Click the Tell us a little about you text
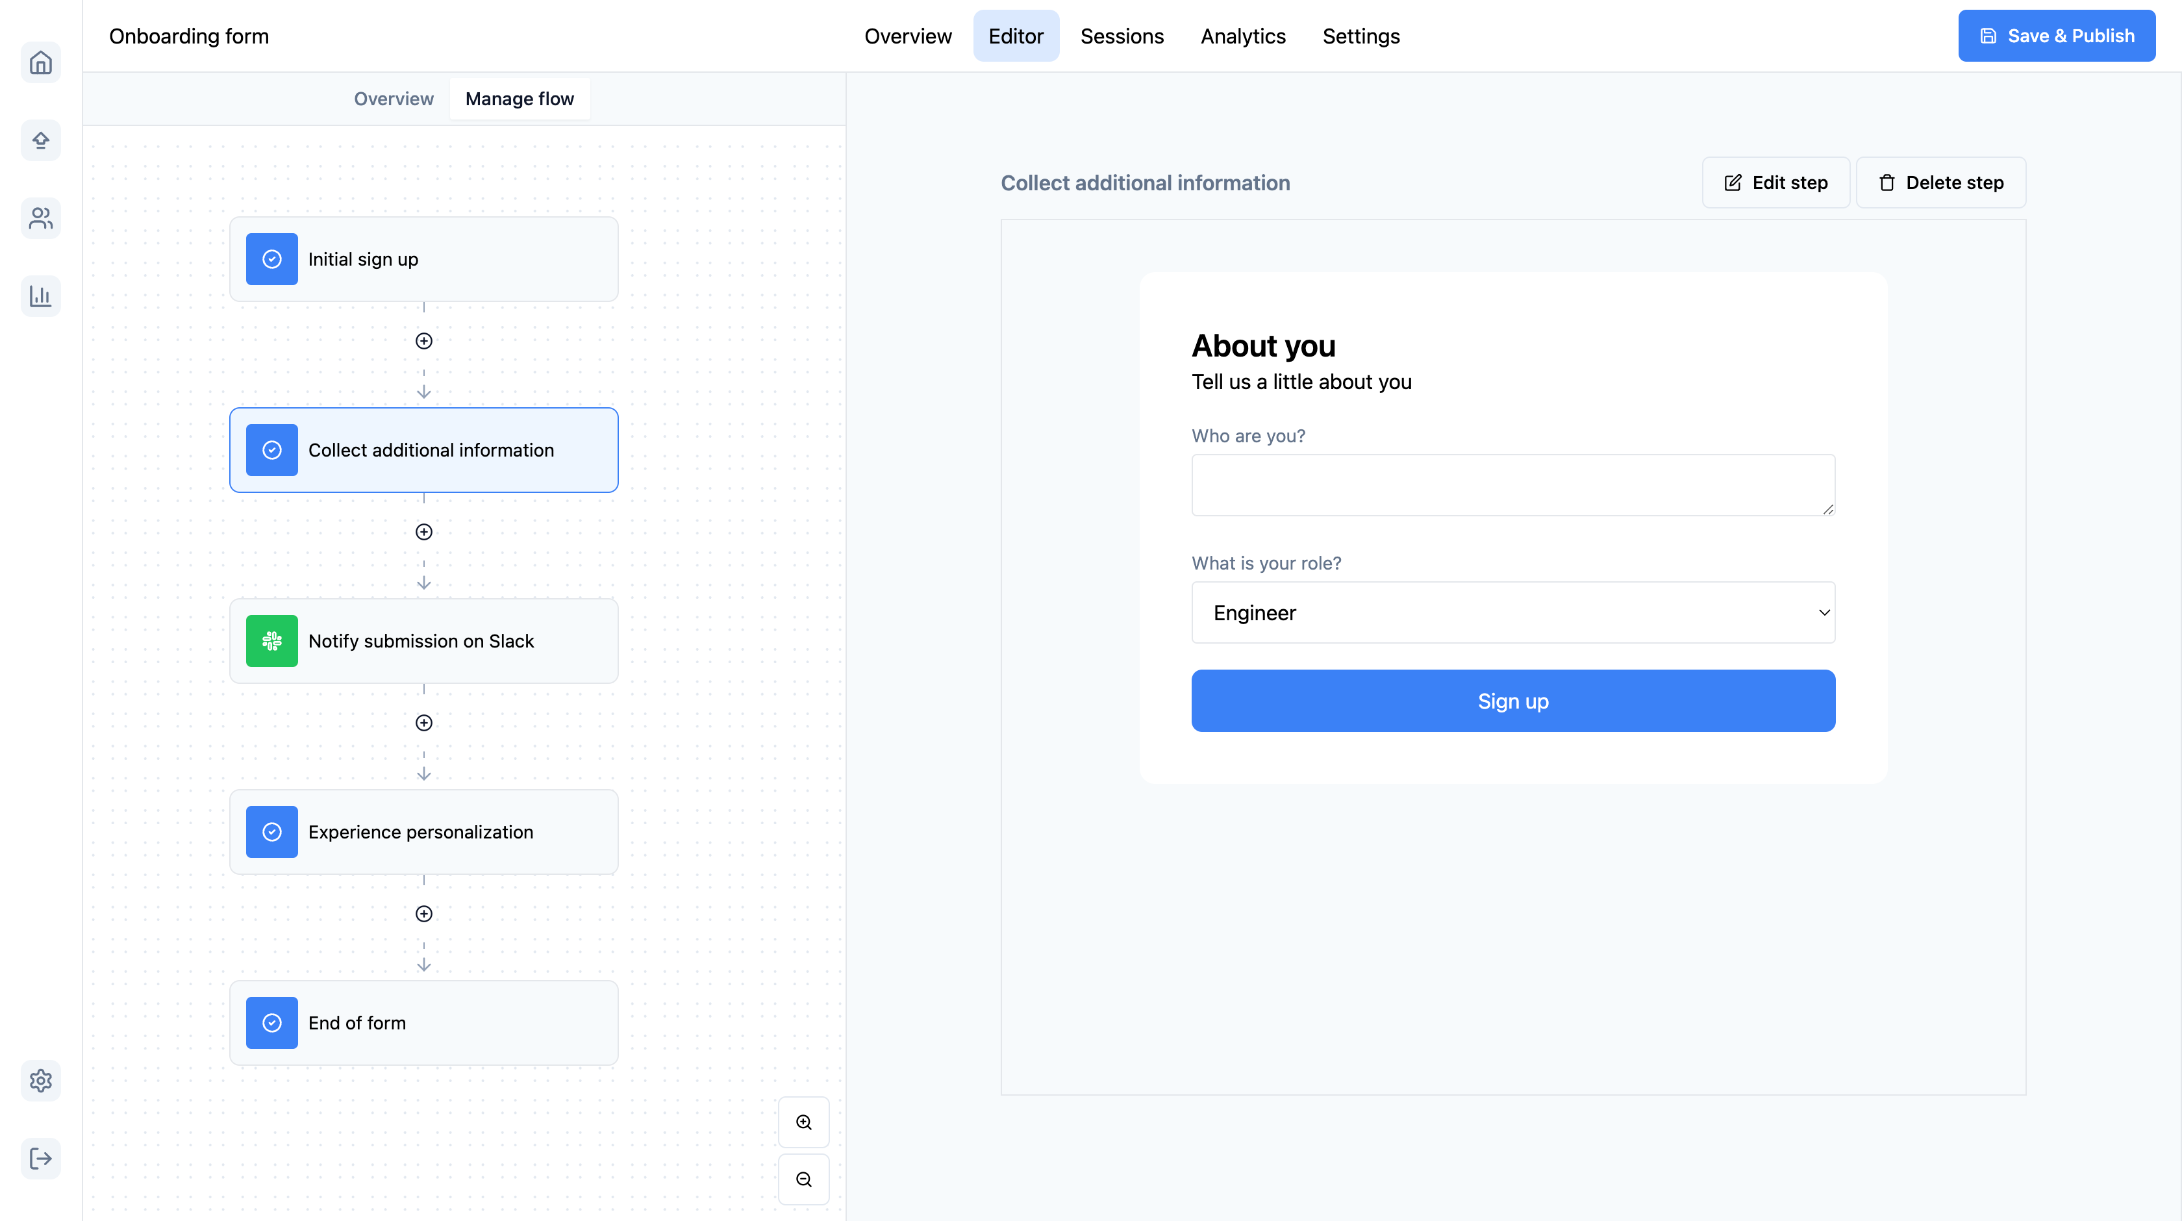Screen dimensions: 2182x1221 pyautogui.click(x=1301, y=382)
